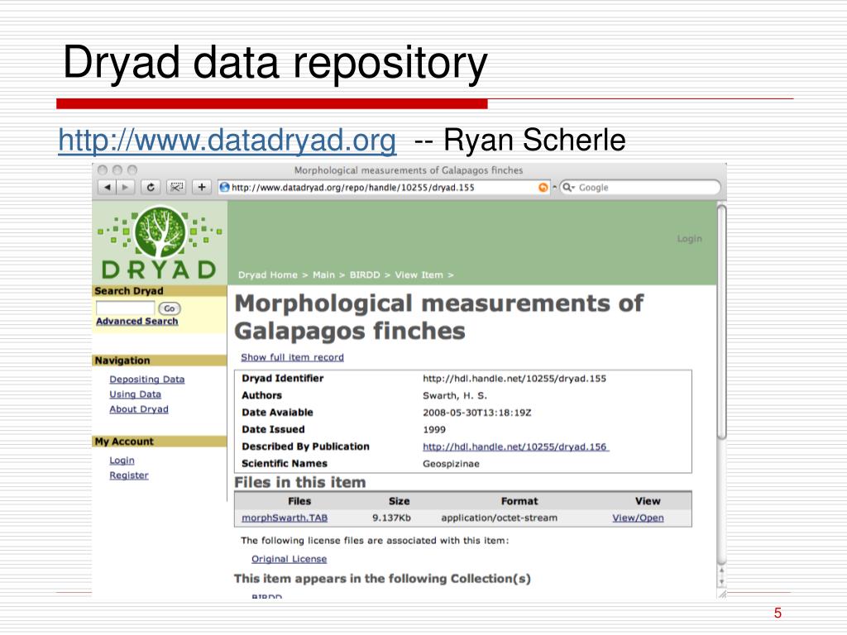Click the scientific name Geospizinae
Viewport: 847px width, 635px height.
[451, 464]
